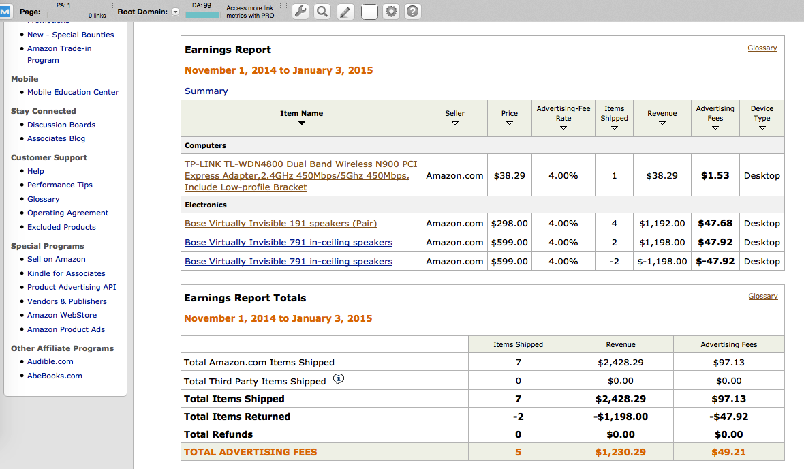This screenshot has width=804, height=469.
Task: Select the $298.00 price cell
Action: pos(509,223)
